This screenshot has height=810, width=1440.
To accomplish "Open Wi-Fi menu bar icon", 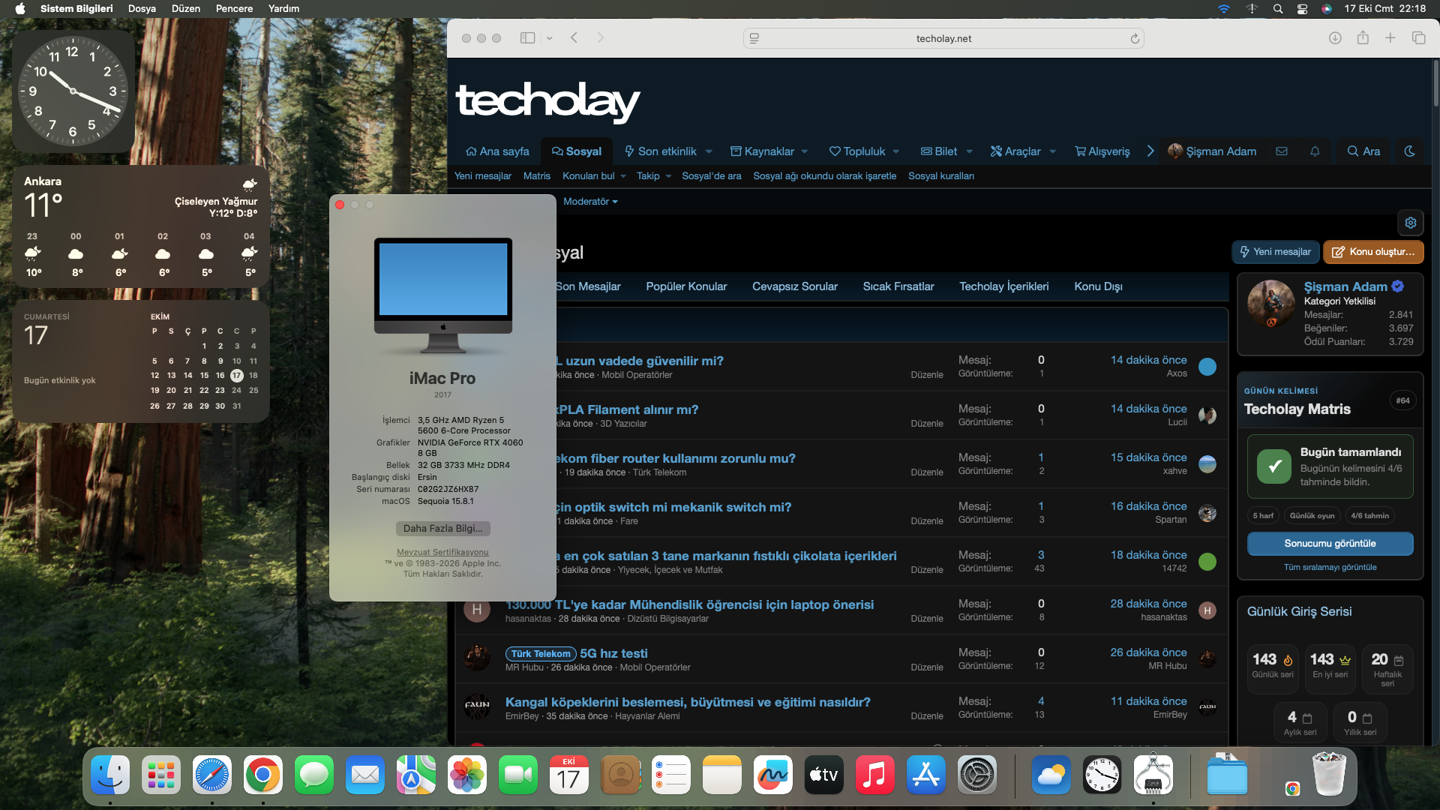I will pos(1224,9).
